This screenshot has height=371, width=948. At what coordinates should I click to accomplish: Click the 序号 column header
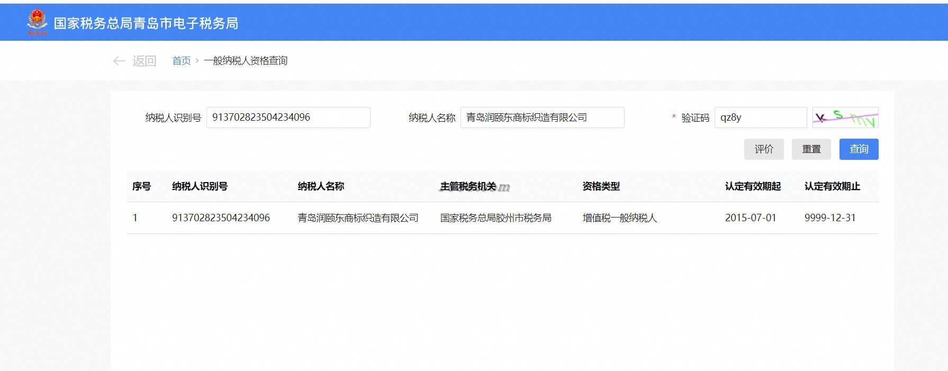(142, 186)
